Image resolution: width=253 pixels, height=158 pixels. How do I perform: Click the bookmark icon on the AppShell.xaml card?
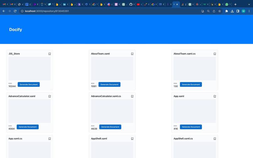pos(132,139)
